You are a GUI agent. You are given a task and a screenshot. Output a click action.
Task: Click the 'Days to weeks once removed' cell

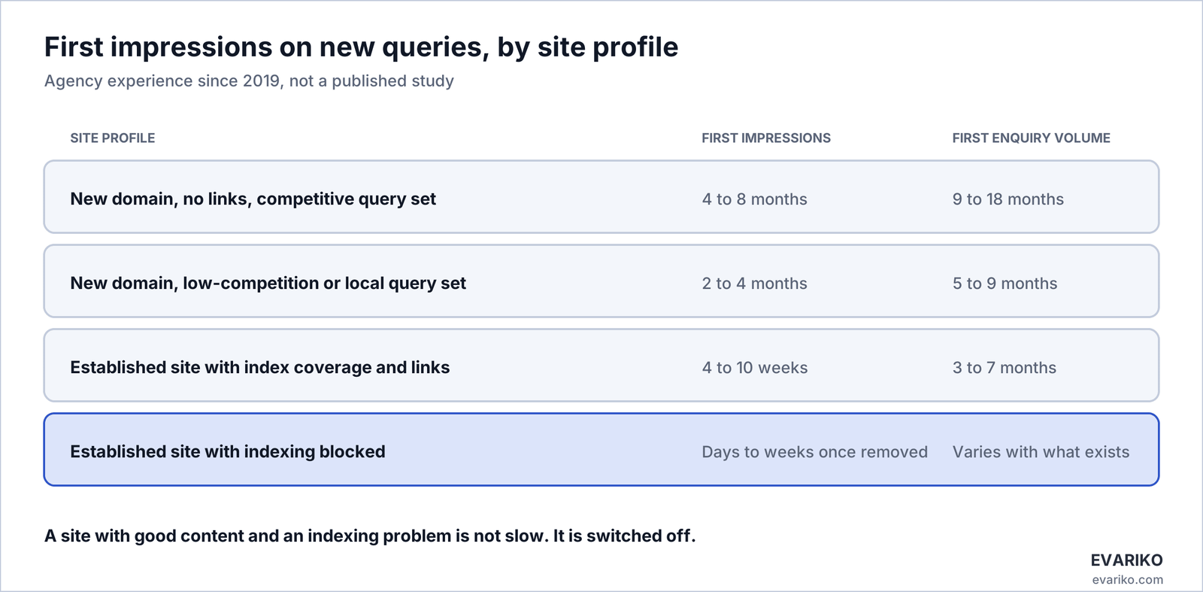tap(814, 452)
